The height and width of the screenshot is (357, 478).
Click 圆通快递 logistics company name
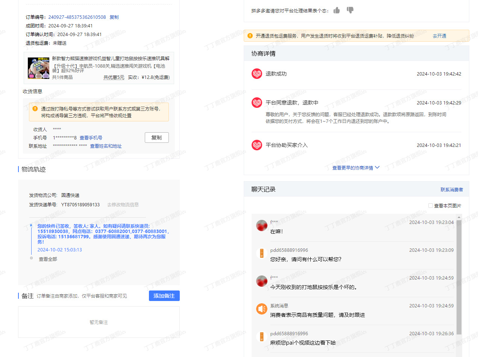click(x=70, y=195)
